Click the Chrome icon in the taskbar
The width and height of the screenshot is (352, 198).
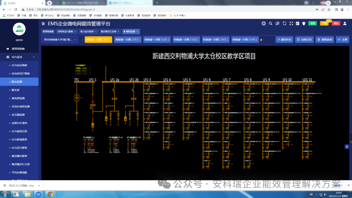tap(50, 194)
